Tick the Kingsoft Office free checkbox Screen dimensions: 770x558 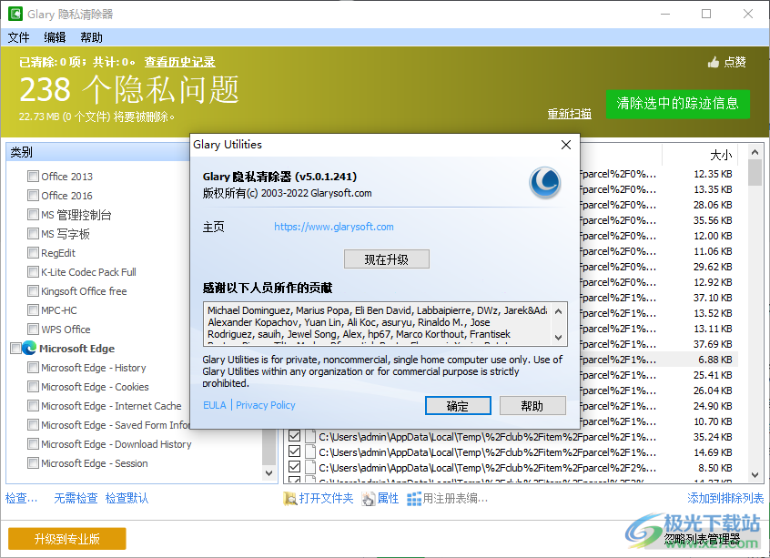tap(33, 291)
